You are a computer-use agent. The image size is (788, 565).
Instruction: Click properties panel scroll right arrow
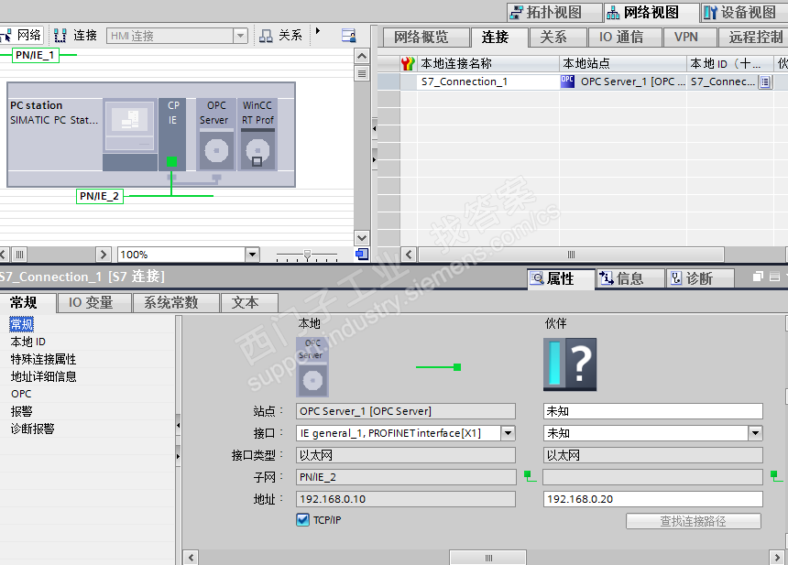777,558
